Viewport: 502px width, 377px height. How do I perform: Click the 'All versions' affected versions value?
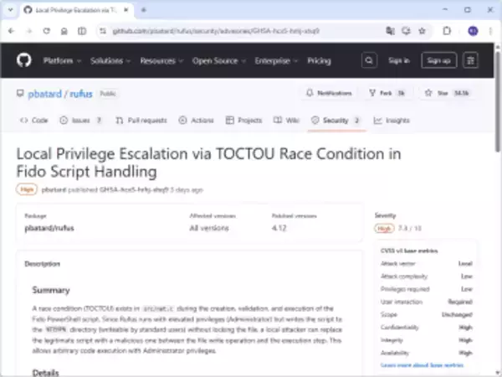tap(209, 228)
